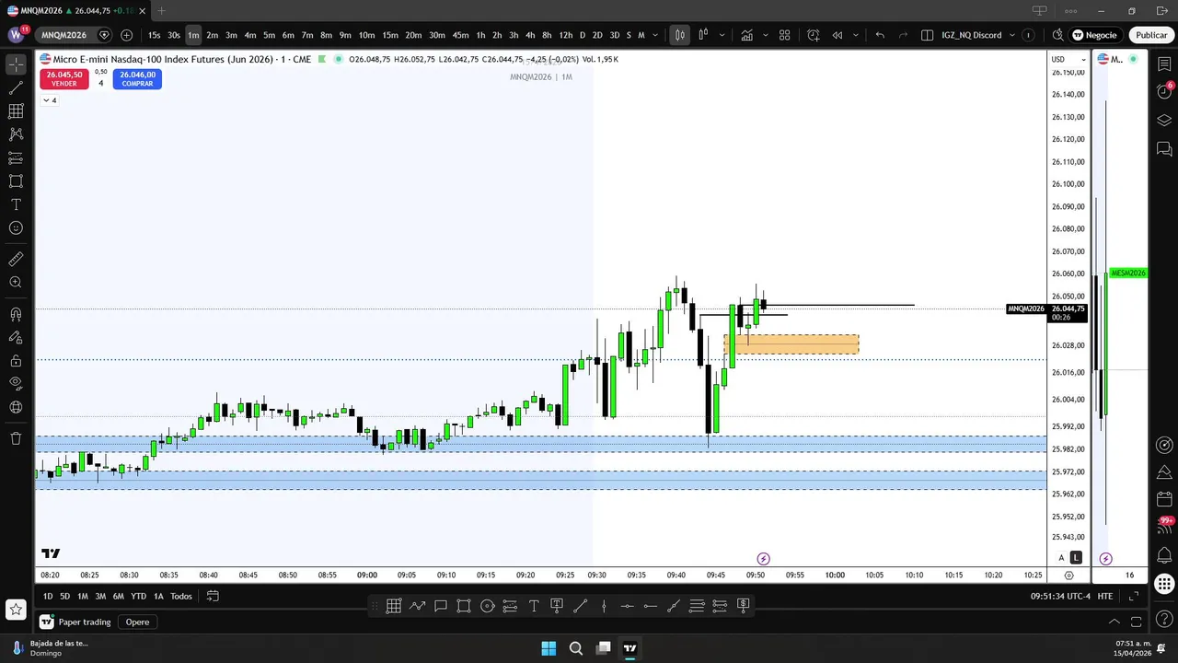1178x663 pixels.
Task: Toggle magnet mode for drawings
Action: (16, 314)
